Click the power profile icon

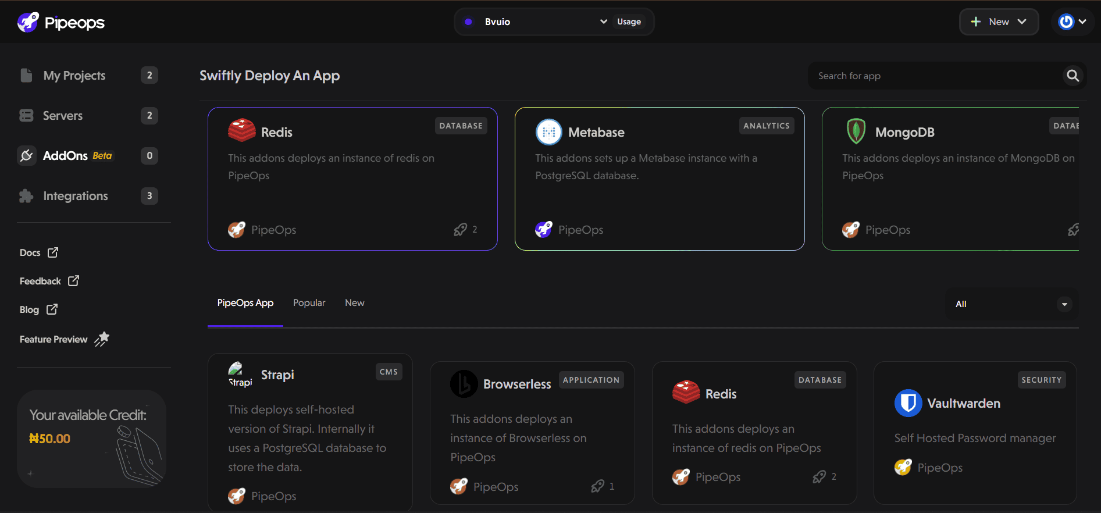1066,22
